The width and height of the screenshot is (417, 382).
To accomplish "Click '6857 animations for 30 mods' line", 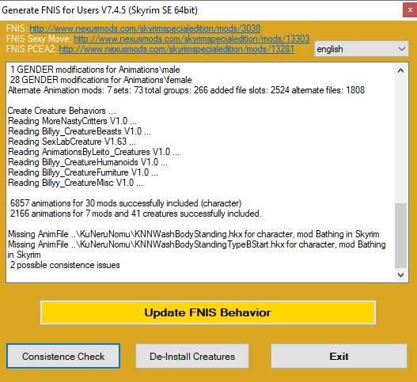I will pos(126,203).
